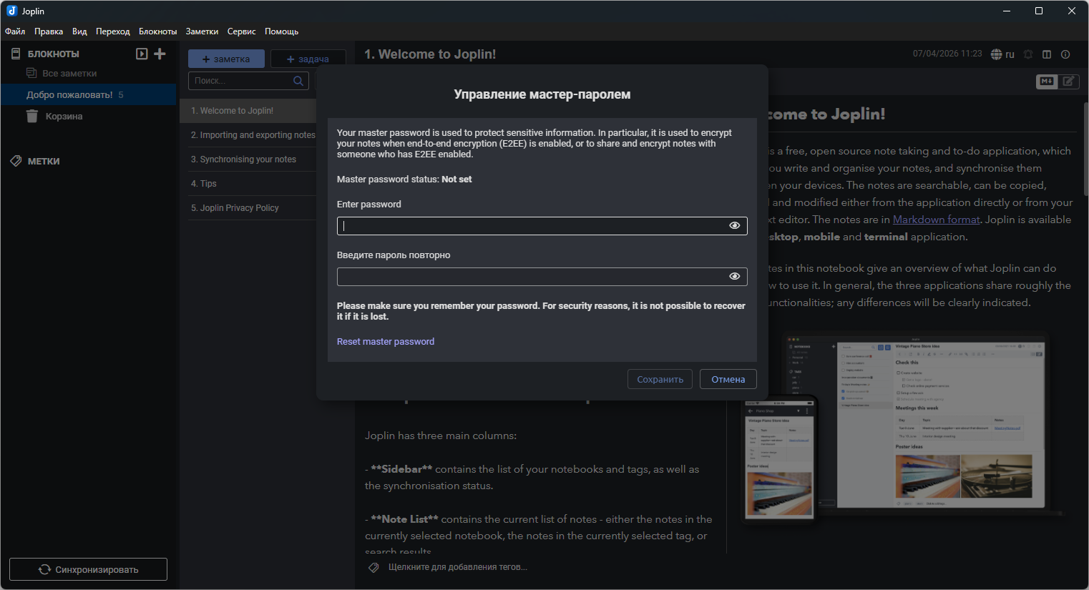Click the МЕТКИ section header
1089x590 pixels.
pos(44,161)
